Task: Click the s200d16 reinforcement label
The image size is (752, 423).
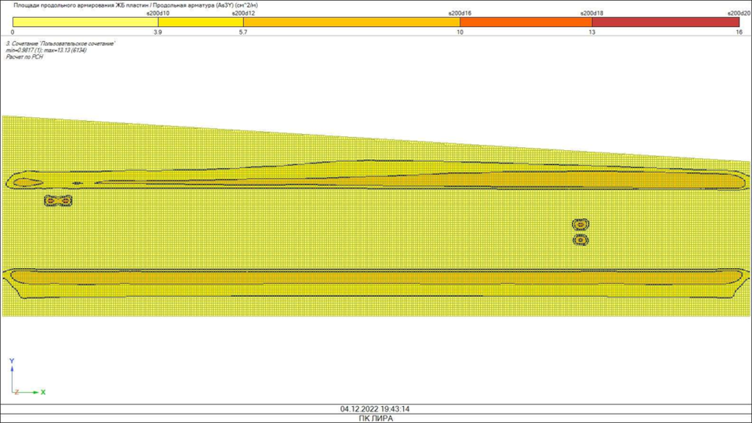Action: pyautogui.click(x=460, y=13)
